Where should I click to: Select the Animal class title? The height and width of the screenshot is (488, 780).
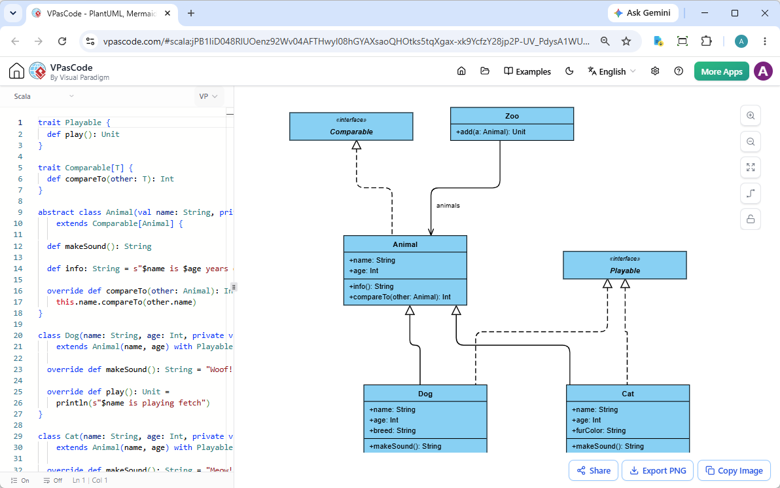[x=405, y=244]
